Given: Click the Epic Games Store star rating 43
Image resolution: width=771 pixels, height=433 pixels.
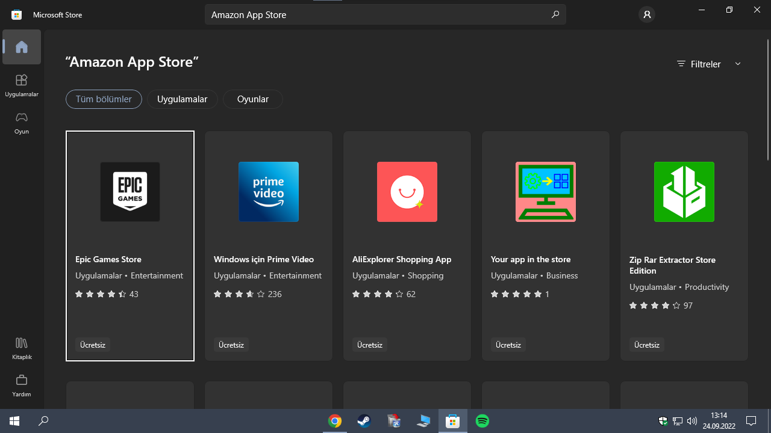Looking at the screenshot, I should tap(107, 294).
